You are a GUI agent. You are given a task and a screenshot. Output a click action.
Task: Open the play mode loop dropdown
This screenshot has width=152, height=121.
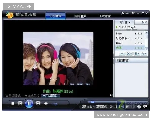pos(144,54)
